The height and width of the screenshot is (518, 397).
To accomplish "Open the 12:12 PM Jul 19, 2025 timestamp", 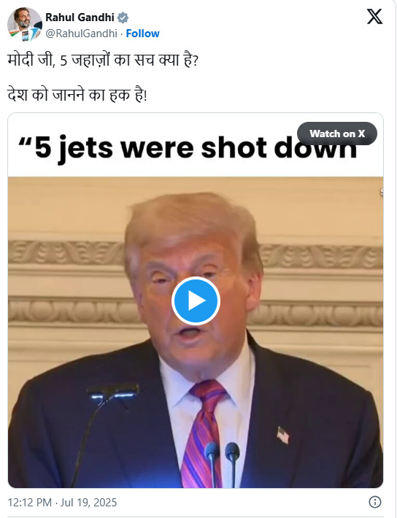I will tap(62, 503).
